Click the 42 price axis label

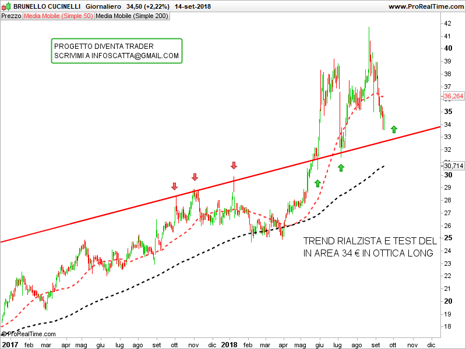coord(447,23)
